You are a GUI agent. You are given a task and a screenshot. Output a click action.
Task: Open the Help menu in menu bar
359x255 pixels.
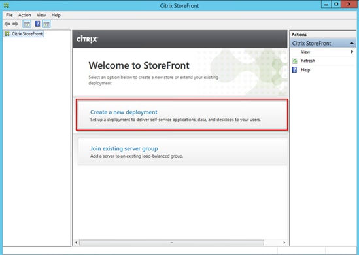pyautogui.click(x=56, y=15)
